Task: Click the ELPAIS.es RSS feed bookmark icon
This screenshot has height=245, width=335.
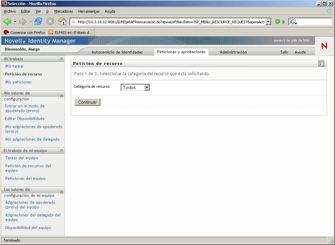Action: 51,32
